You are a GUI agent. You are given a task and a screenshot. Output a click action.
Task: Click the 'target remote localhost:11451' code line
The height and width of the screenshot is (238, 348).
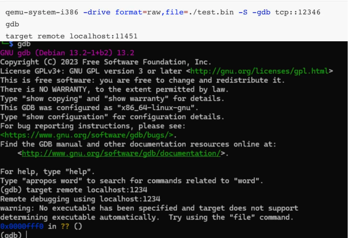pos(71,36)
